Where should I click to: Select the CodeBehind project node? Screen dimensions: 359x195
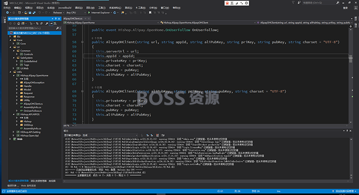pyautogui.click(x=30, y=61)
